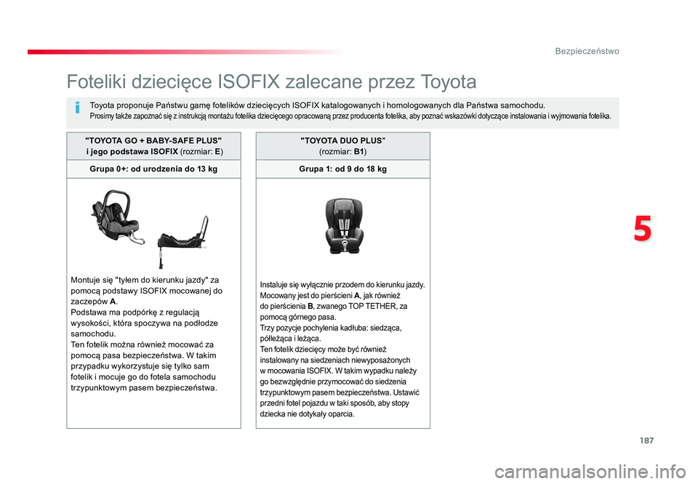The width and height of the screenshot is (698, 484).
Task: Click 'Grupa 1: od 9 do 18 kg'
Action: click(x=342, y=169)
